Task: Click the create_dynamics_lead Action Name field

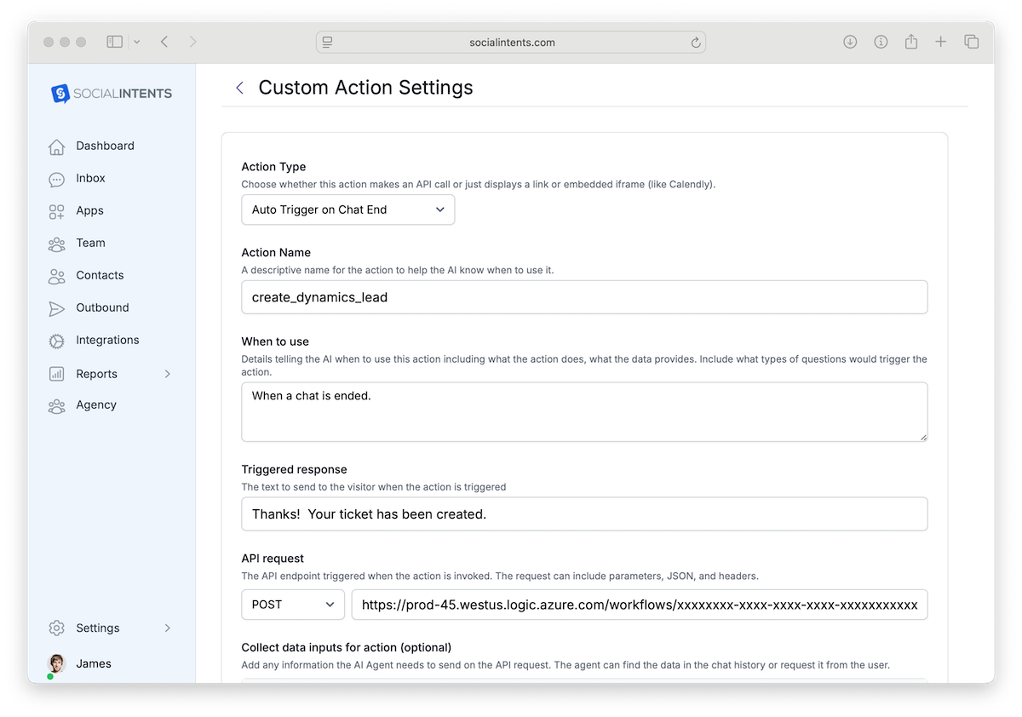Action: [x=584, y=297]
